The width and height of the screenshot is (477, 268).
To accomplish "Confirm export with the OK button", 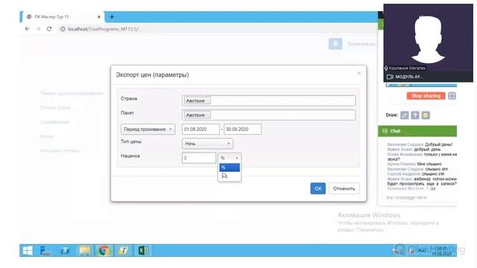I will tap(318, 188).
